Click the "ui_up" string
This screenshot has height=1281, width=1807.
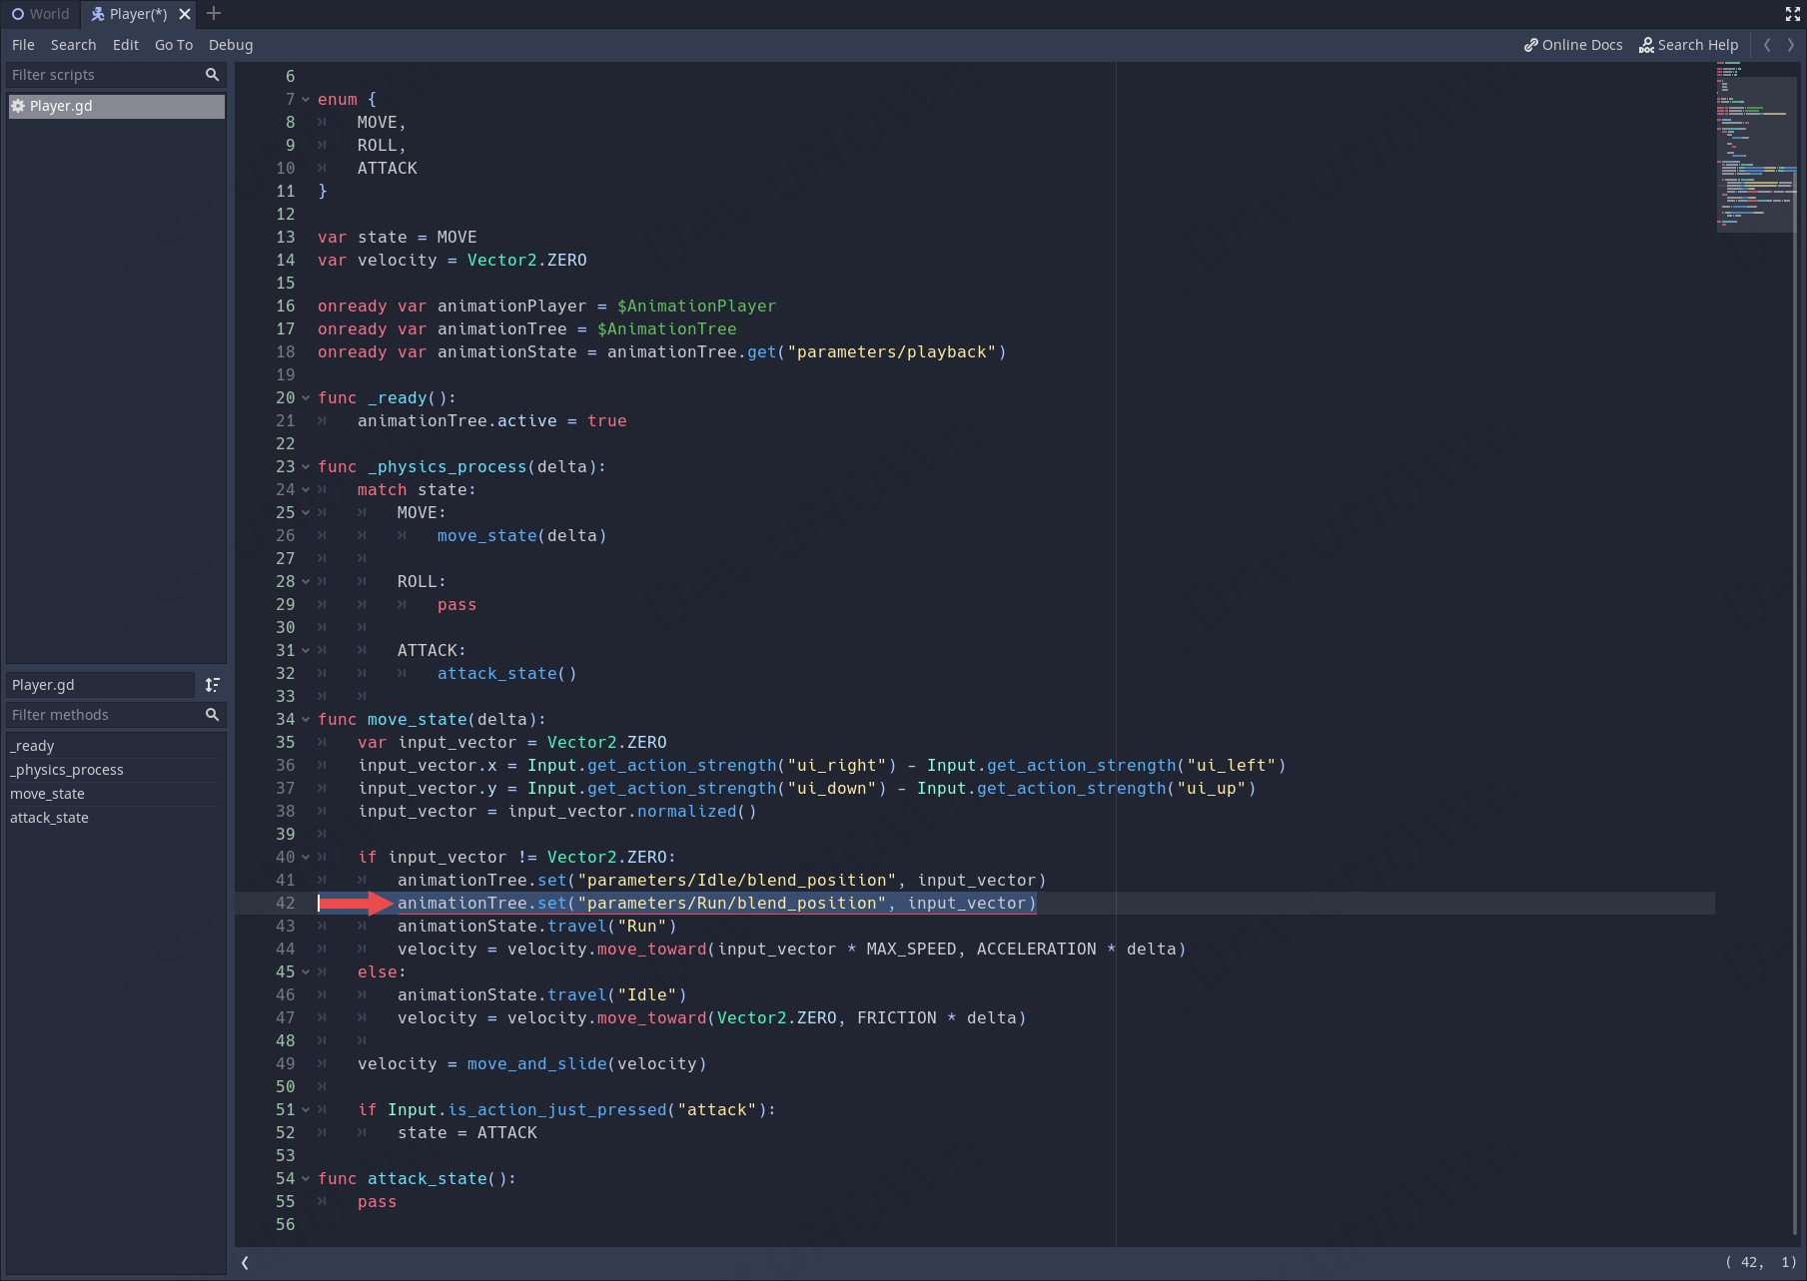[1212, 789]
